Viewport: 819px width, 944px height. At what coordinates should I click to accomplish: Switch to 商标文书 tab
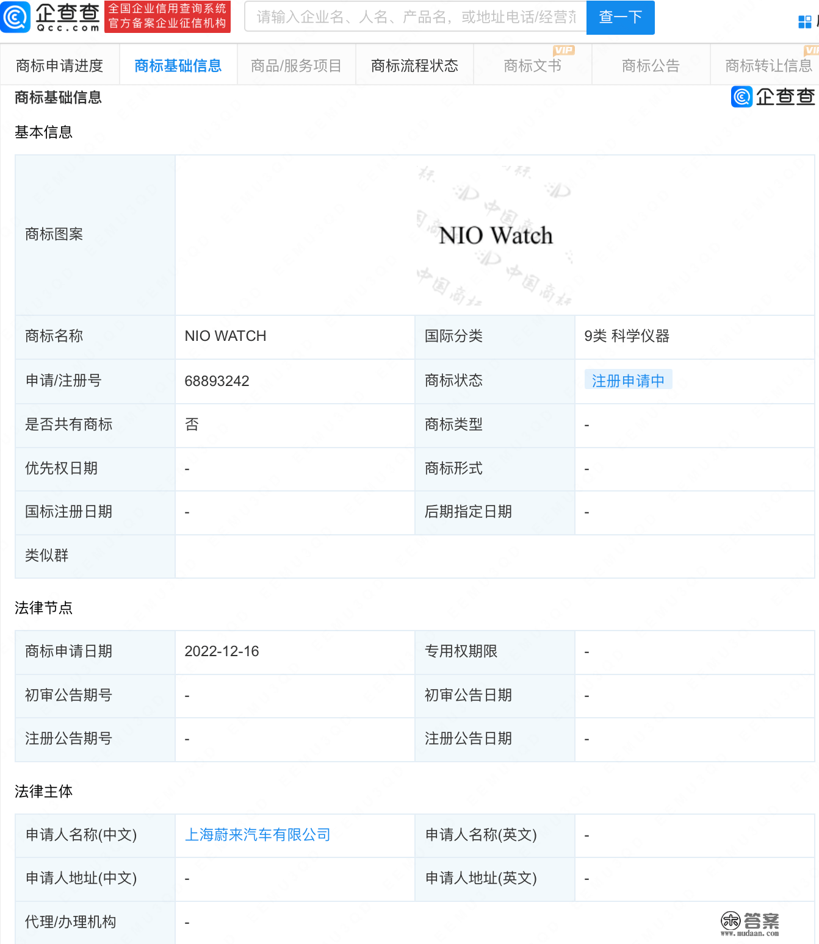(x=533, y=65)
